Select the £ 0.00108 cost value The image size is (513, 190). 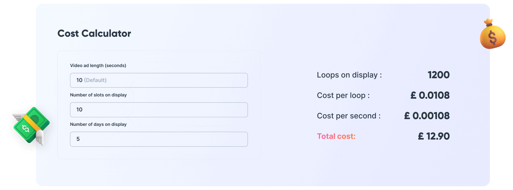427,116
